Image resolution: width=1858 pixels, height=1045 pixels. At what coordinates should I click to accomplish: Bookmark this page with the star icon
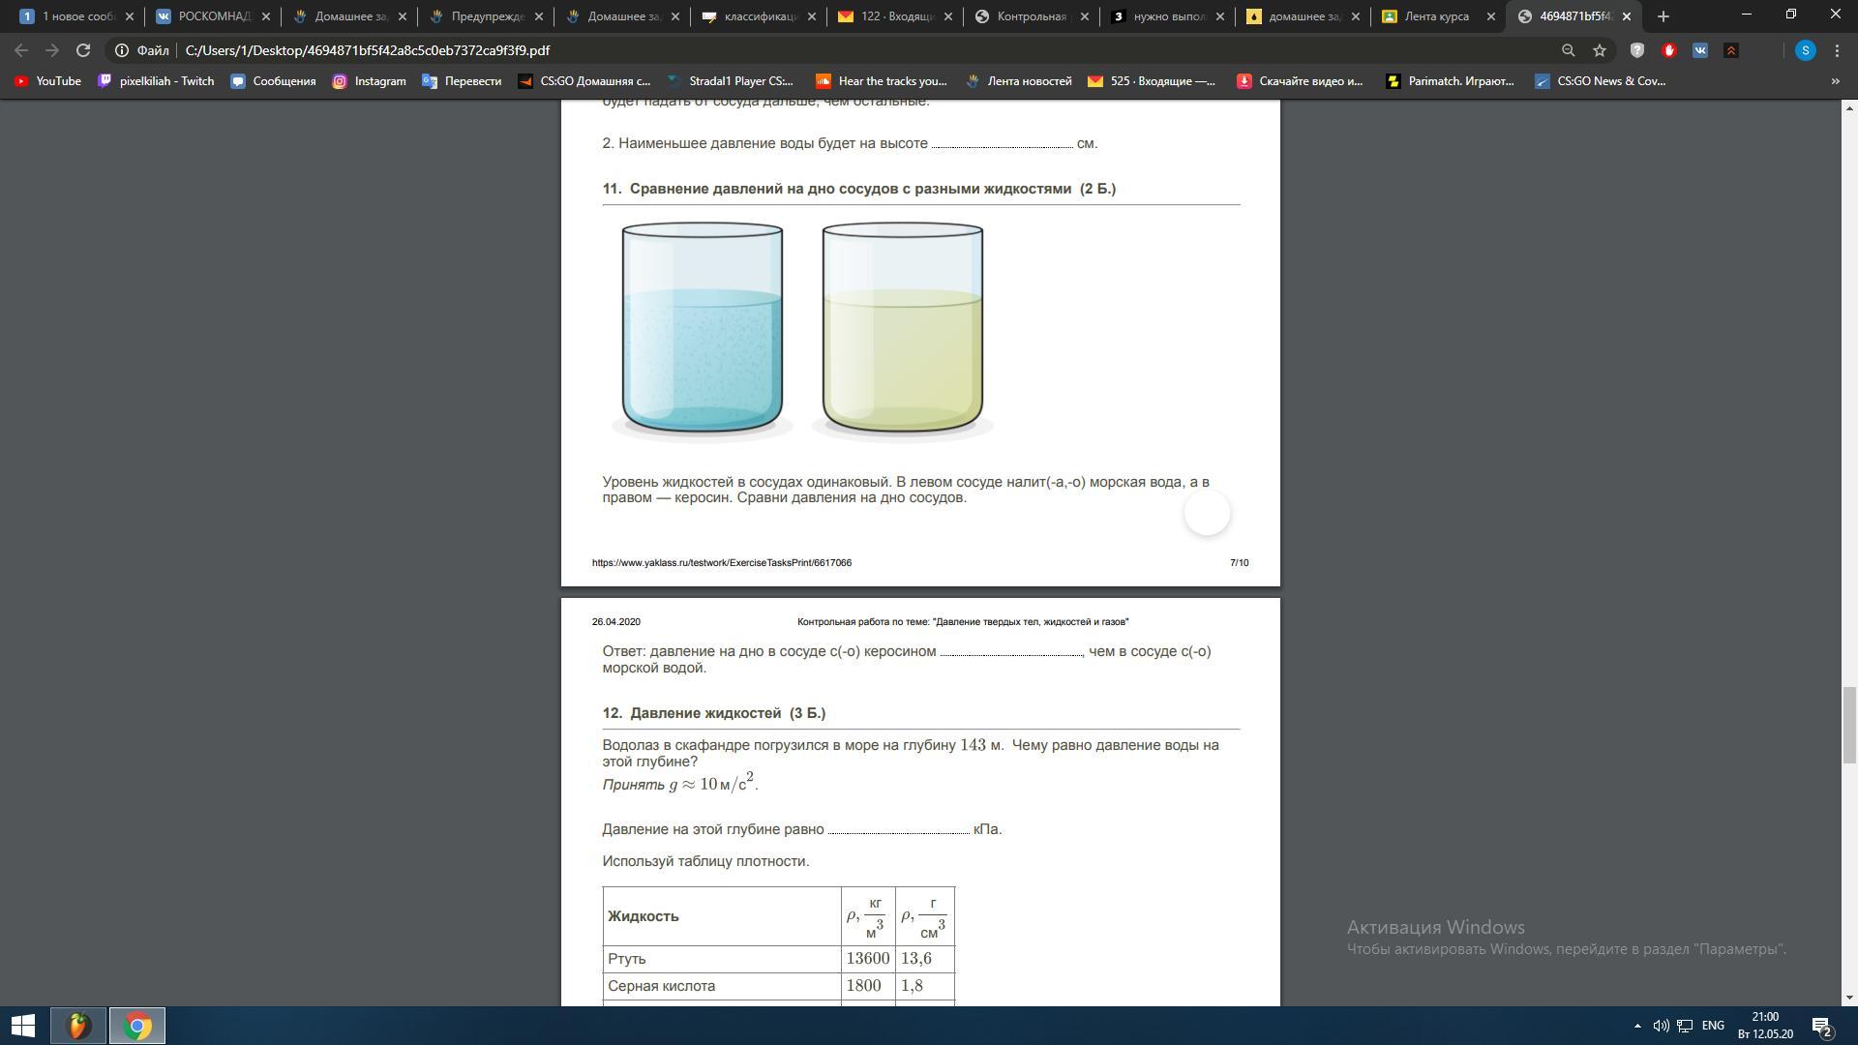[1600, 50]
